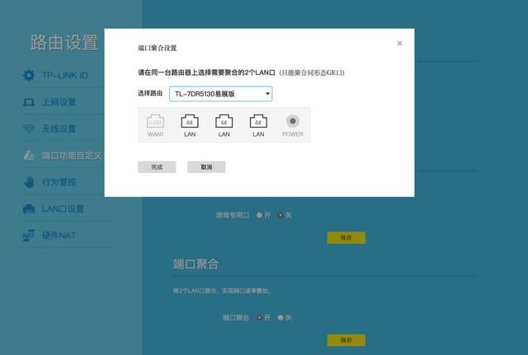Open 上网设置 in the sidebar menu
528x355 pixels.
click(x=59, y=102)
